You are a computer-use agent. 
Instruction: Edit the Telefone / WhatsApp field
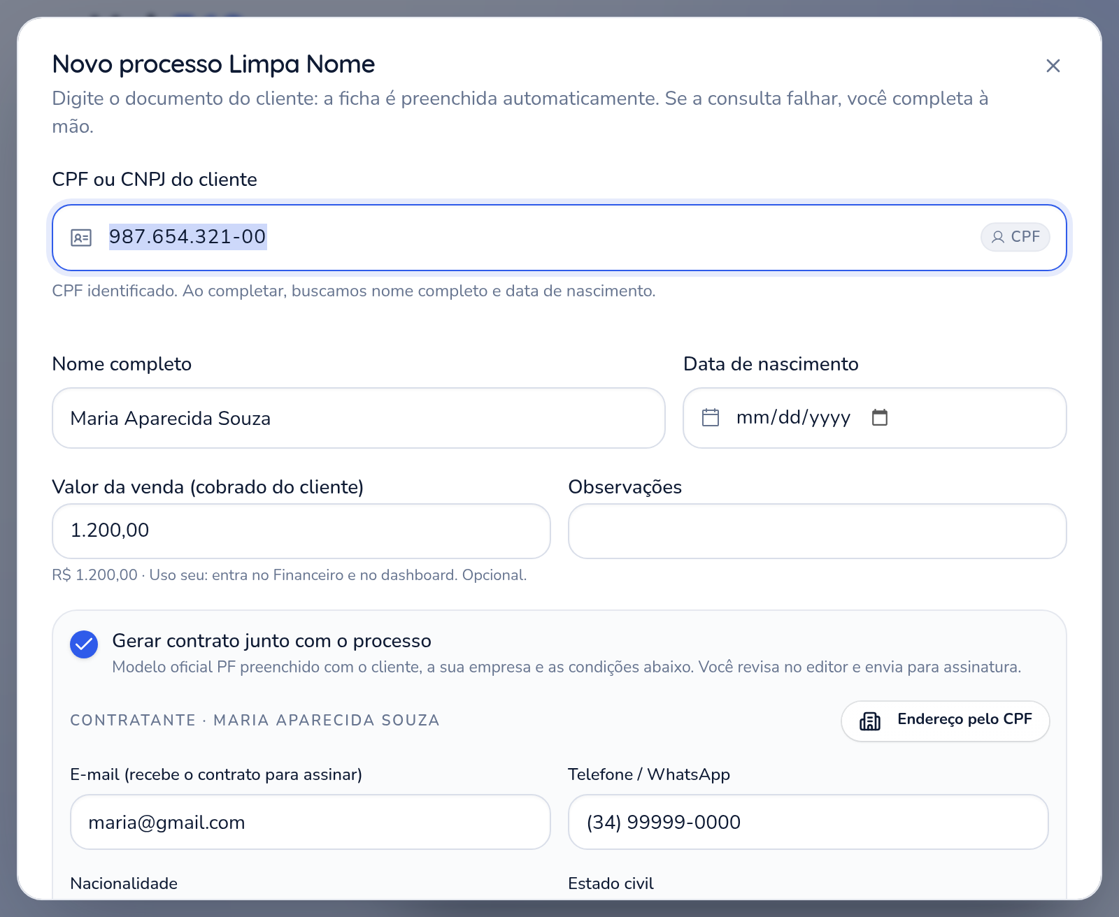[808, 822]
